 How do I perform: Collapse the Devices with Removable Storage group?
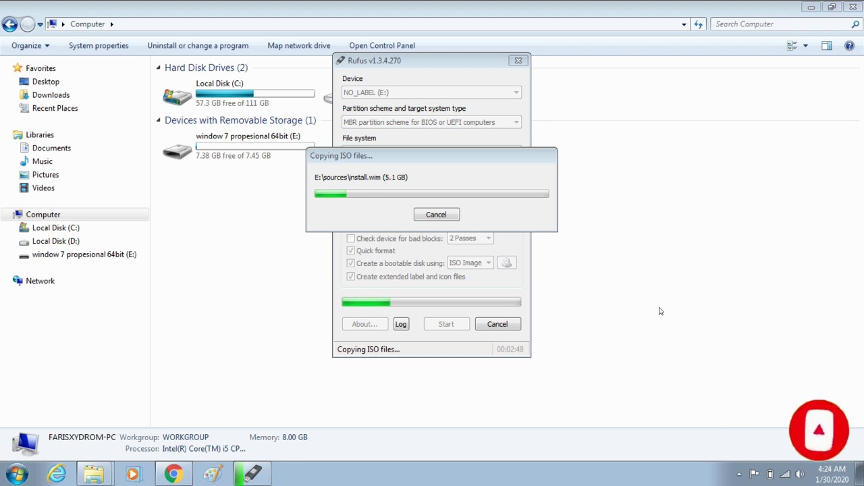159,120
